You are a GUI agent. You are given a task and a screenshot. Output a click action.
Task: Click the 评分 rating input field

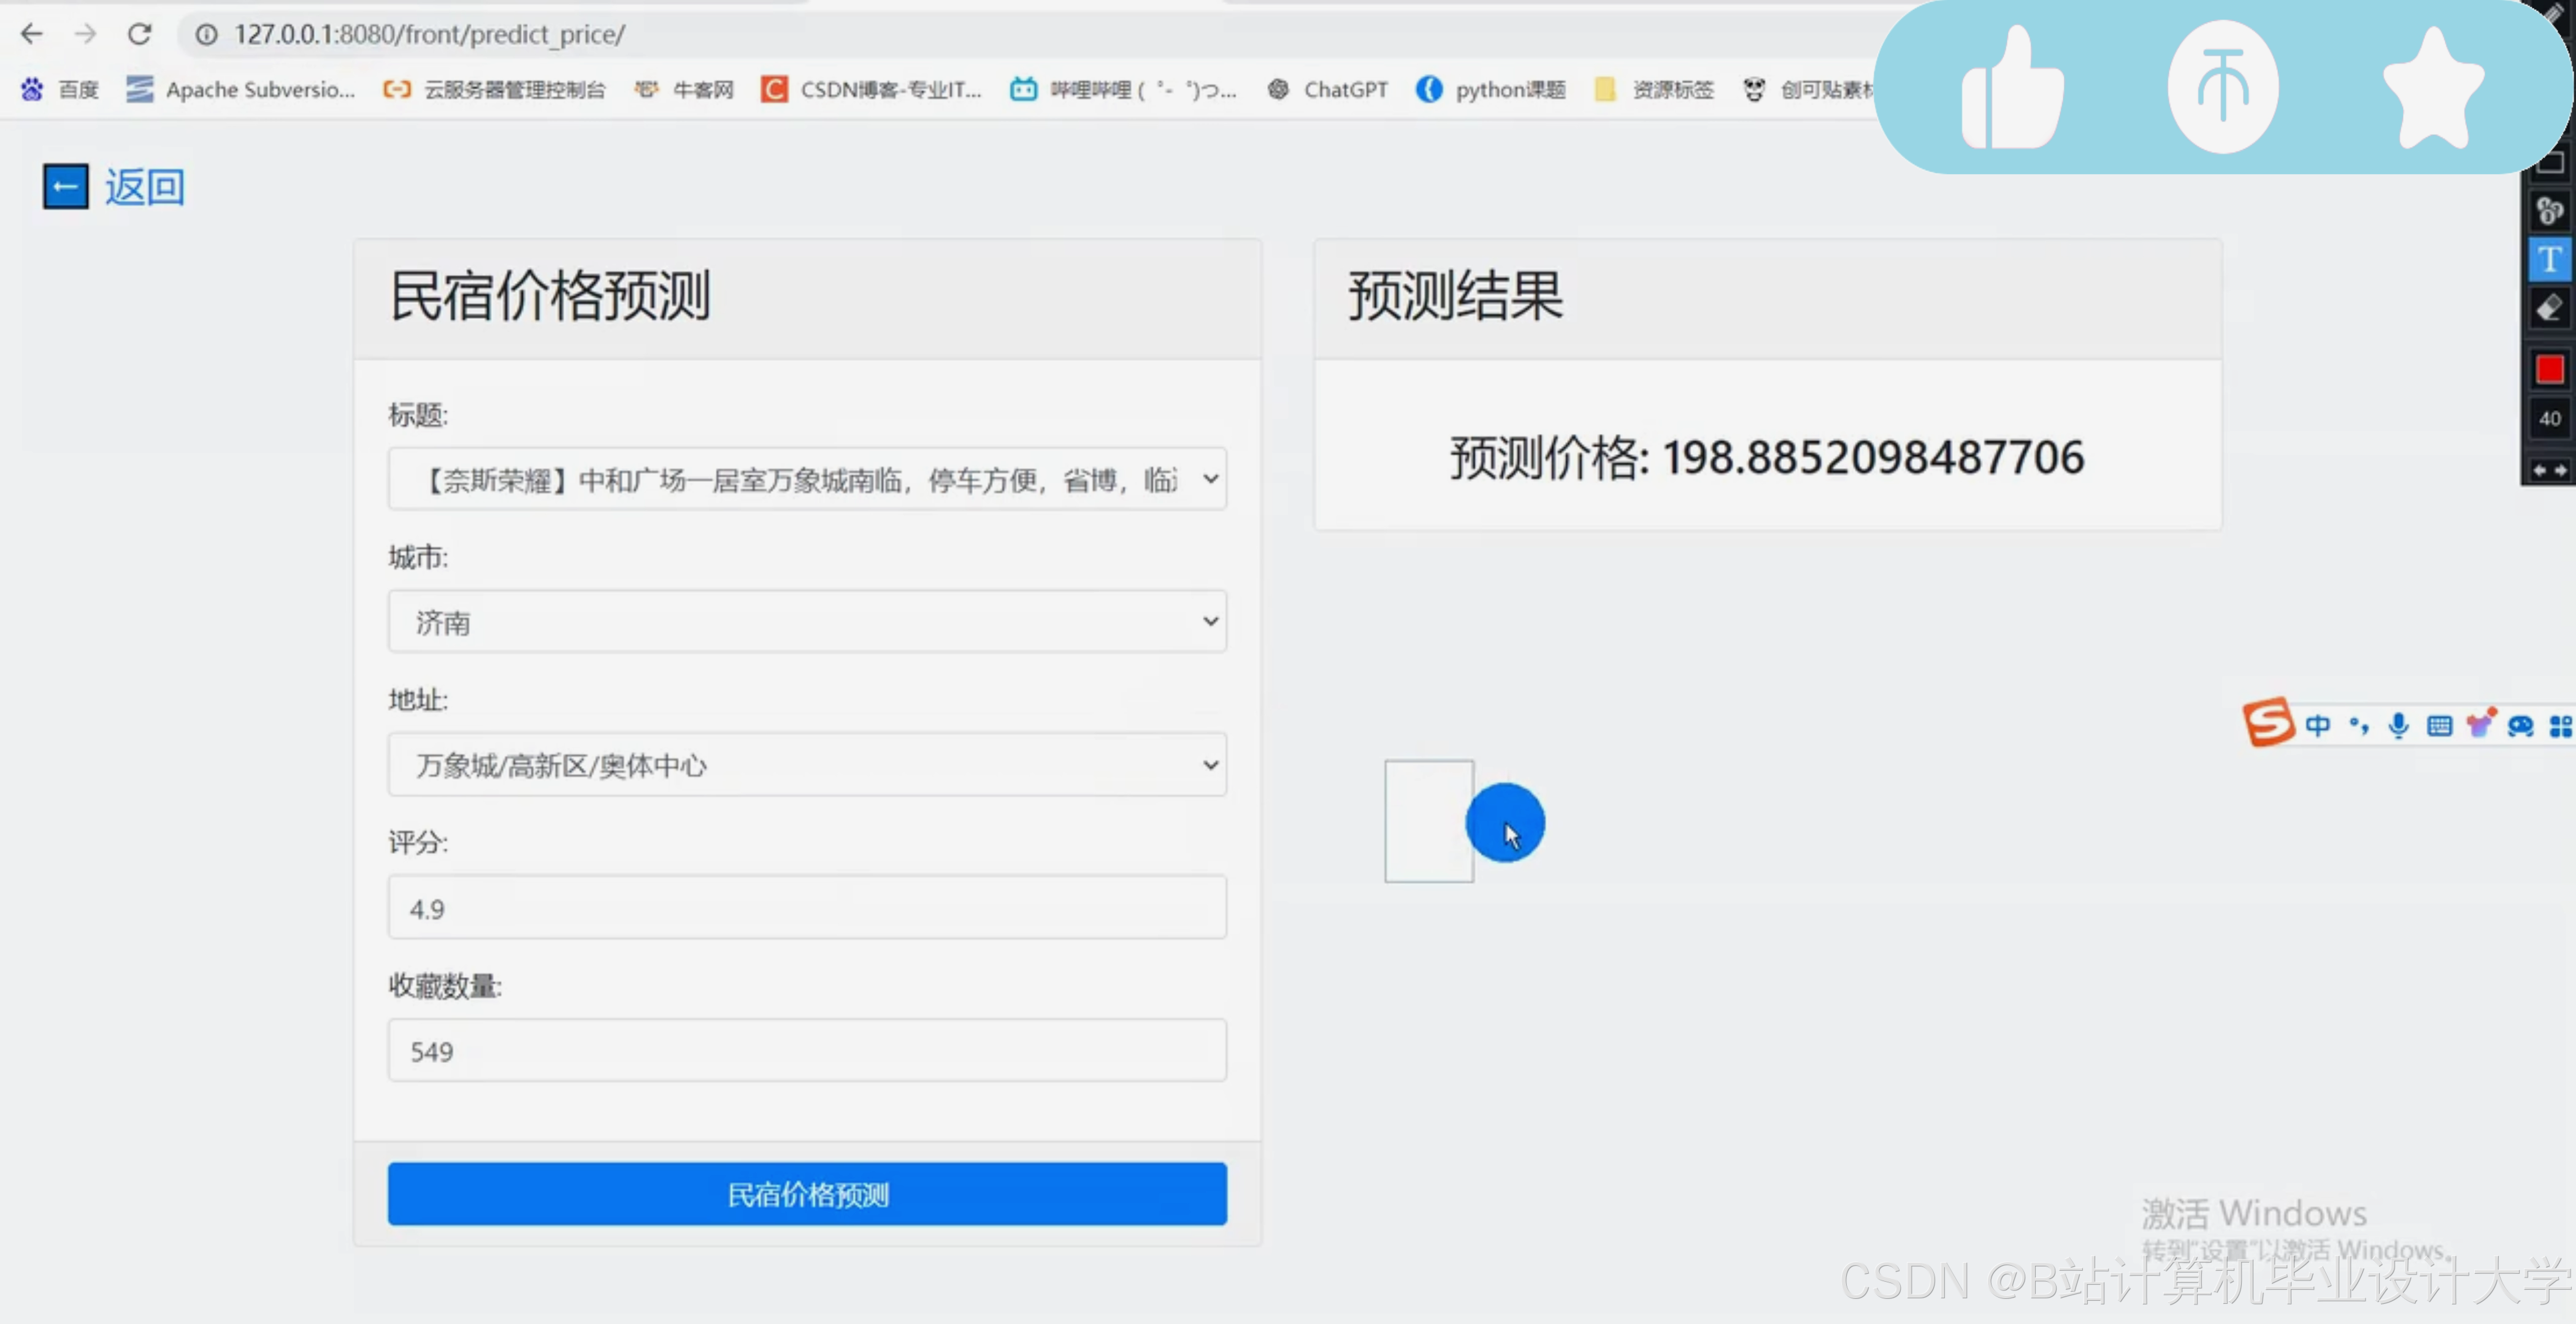807,907
